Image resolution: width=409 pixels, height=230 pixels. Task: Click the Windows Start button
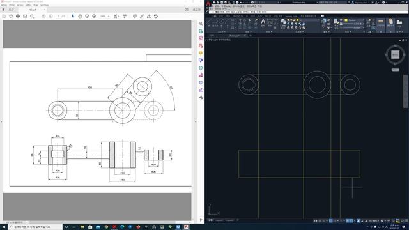coord(4,227)
